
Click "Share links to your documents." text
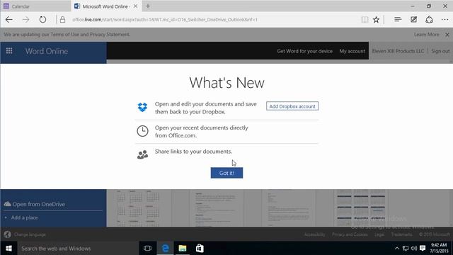click(x=193, y=152)
